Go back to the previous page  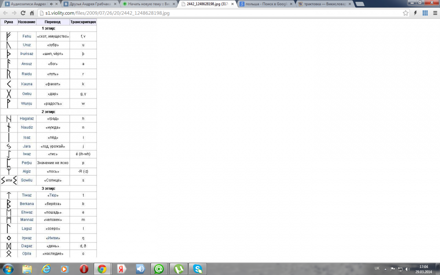tap(5, 13)
